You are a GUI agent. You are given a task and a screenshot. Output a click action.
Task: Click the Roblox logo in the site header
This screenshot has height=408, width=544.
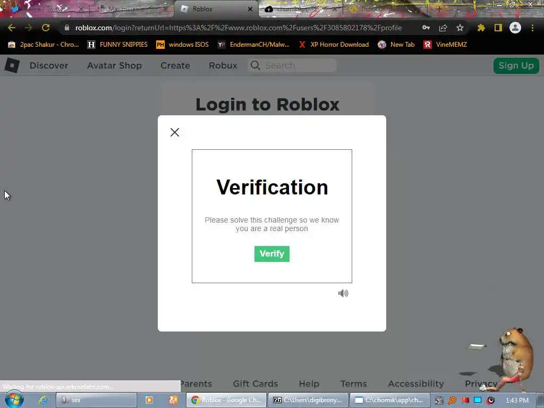tap(12, 65)
